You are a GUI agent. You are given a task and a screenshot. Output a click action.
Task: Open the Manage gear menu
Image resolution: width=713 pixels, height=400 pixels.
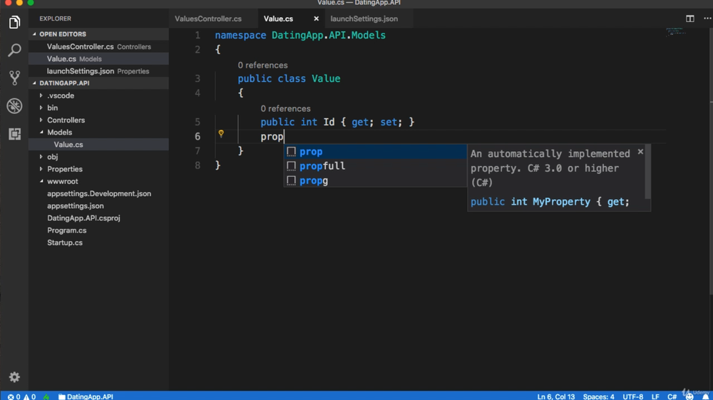coord(14,376)
